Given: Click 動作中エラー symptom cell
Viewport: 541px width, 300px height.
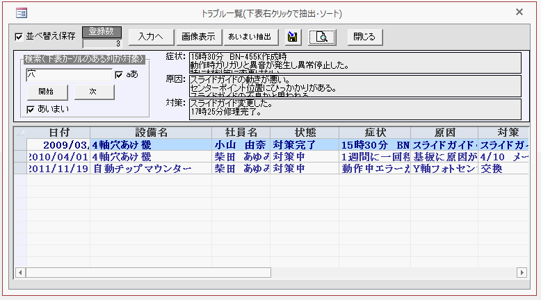Looking at the screenshot, I should point(375,169).
